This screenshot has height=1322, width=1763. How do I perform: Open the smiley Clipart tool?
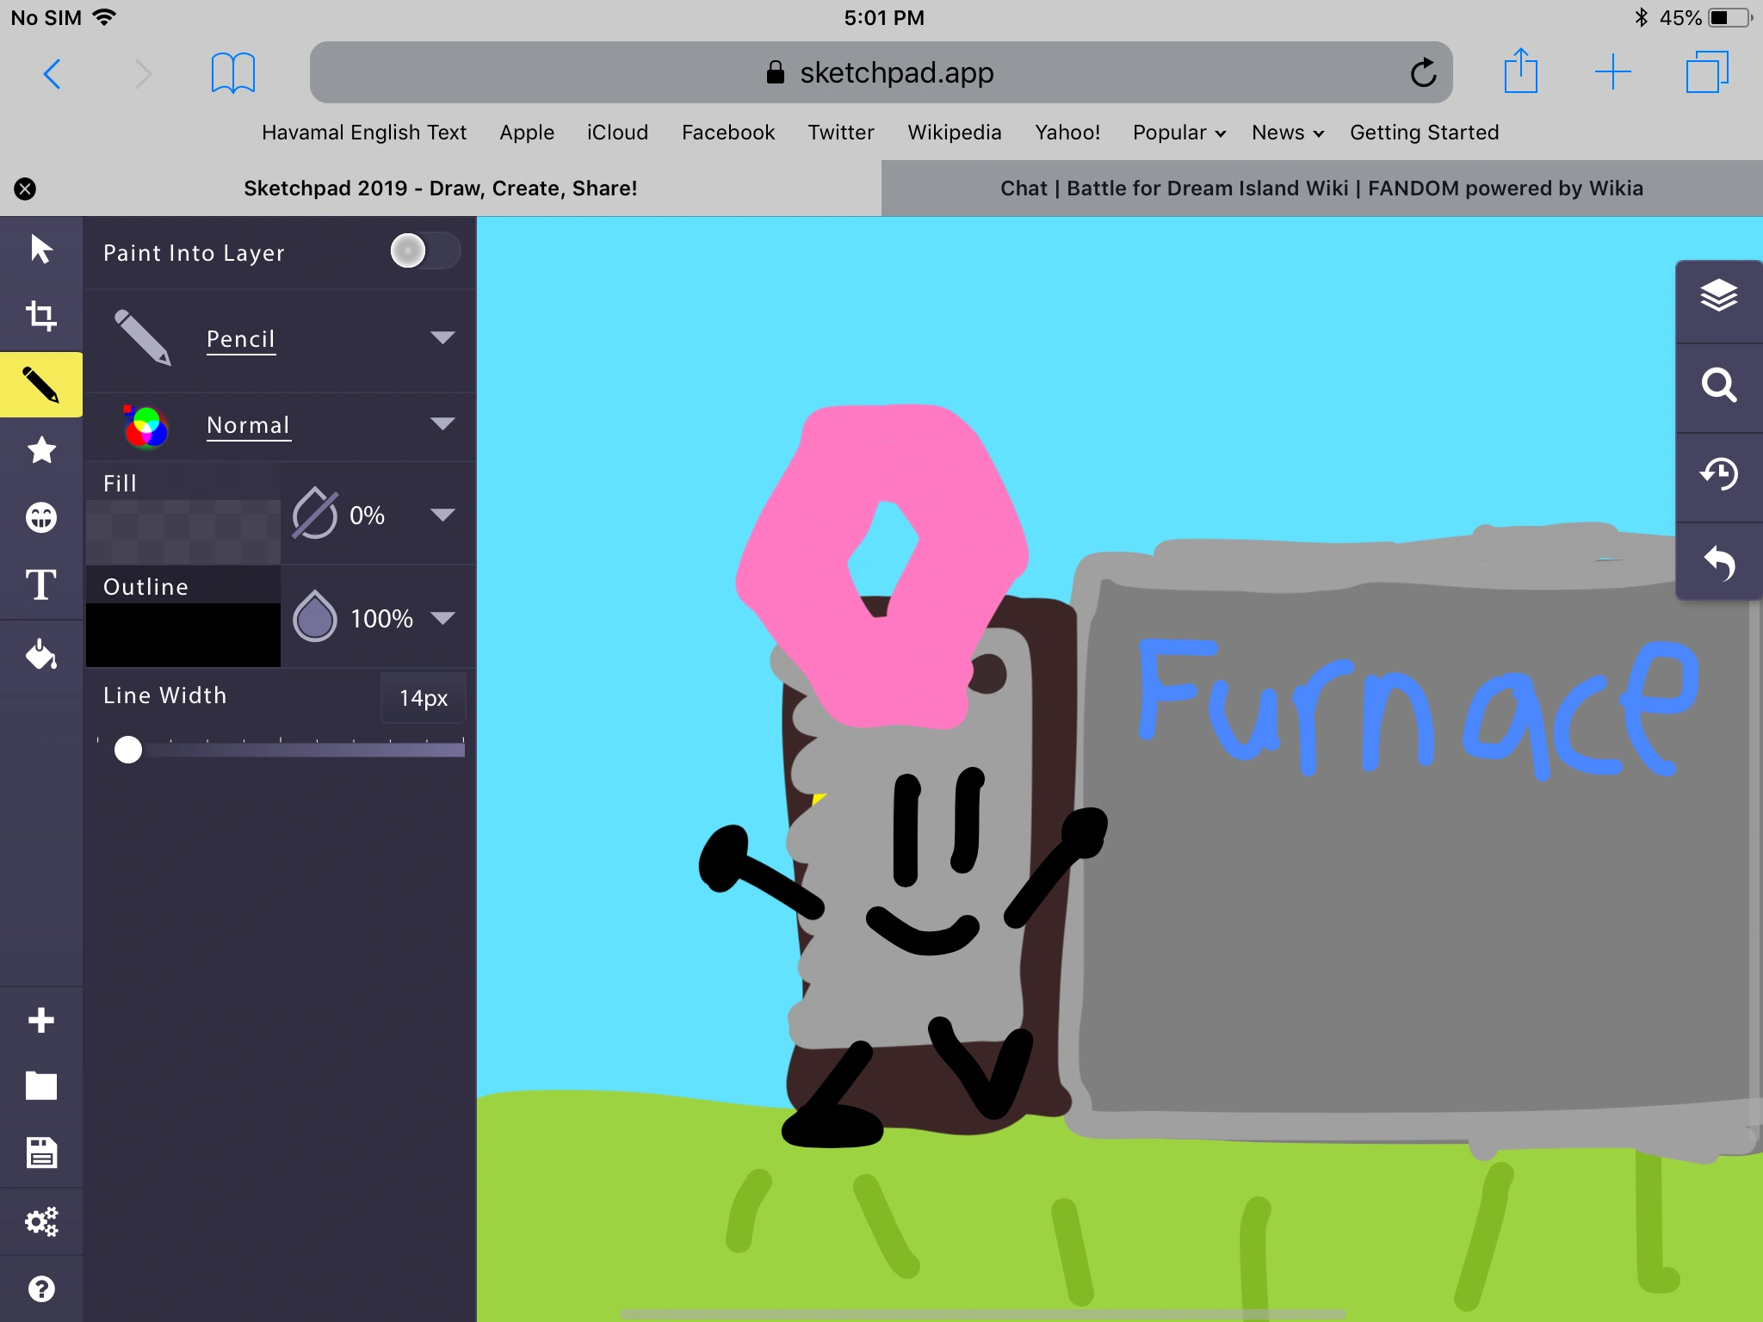click(x=40, y=517)
